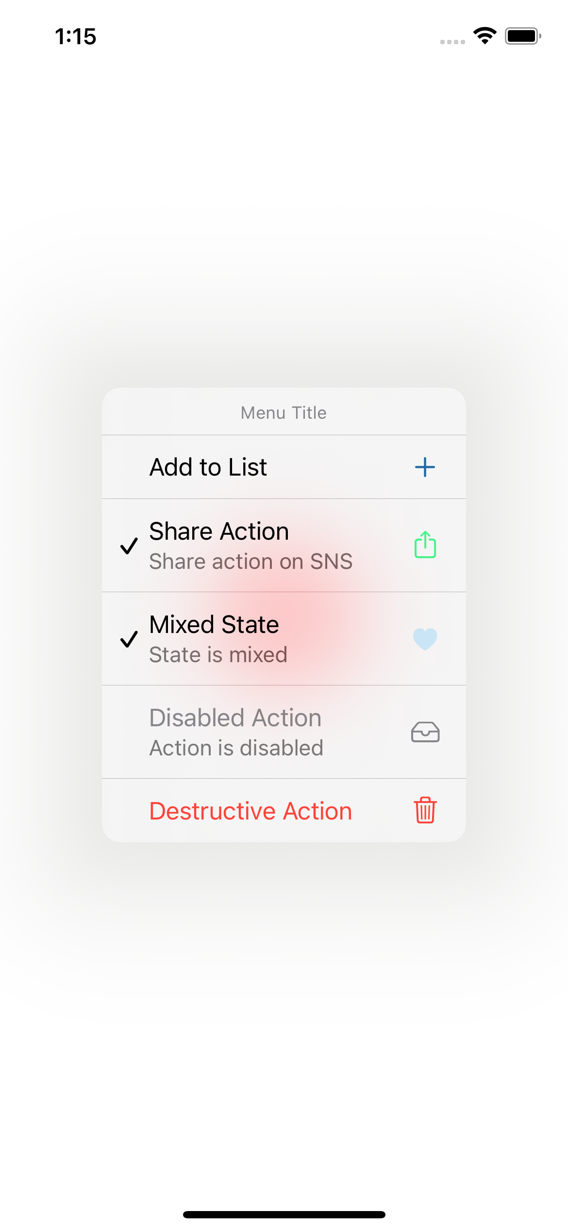
Task: Tap the time display in the status bar
Action: pos(76,36)
